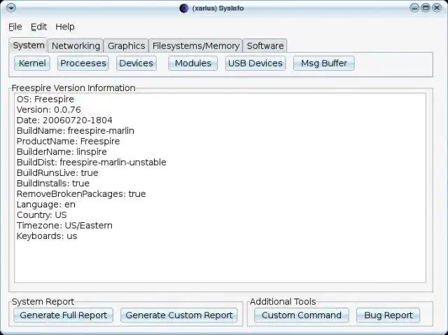
Task: Click 'RemoveBrokenPackages: true' line
Action: [x=81, y=194]
